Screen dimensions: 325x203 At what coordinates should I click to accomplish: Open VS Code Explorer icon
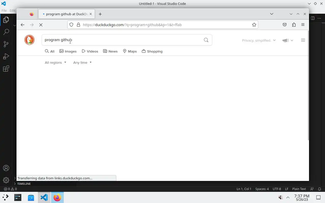[x=6, y=20]
